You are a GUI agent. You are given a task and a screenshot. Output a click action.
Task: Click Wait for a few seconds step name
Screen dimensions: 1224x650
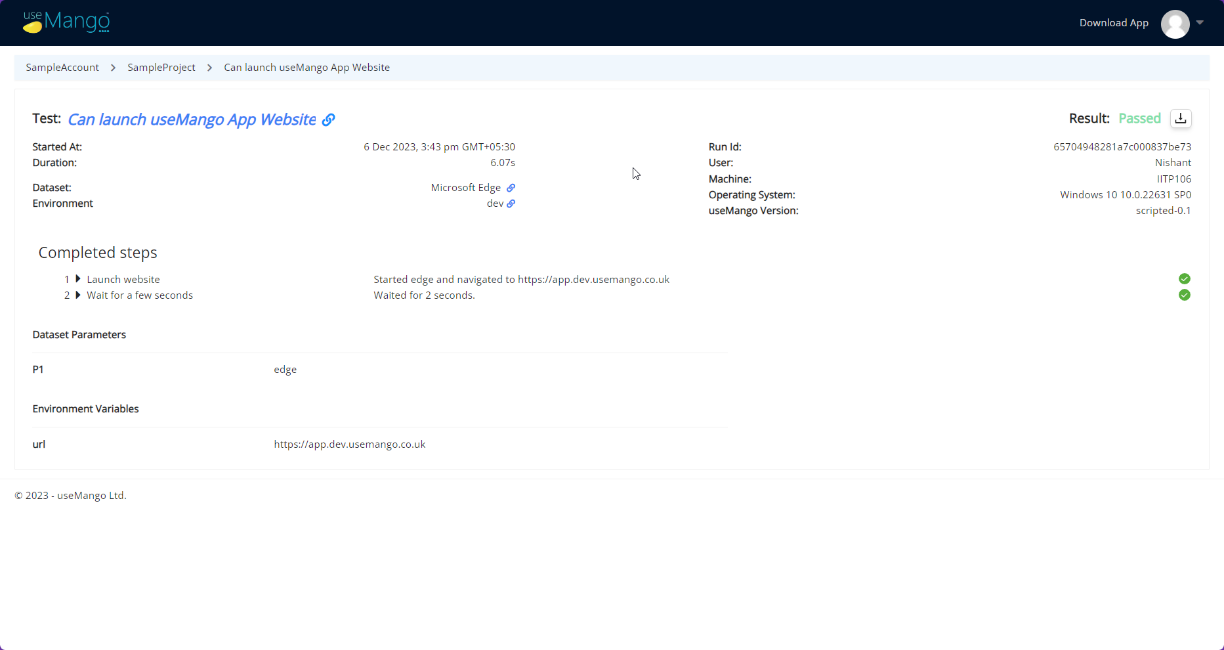(140, 295)
